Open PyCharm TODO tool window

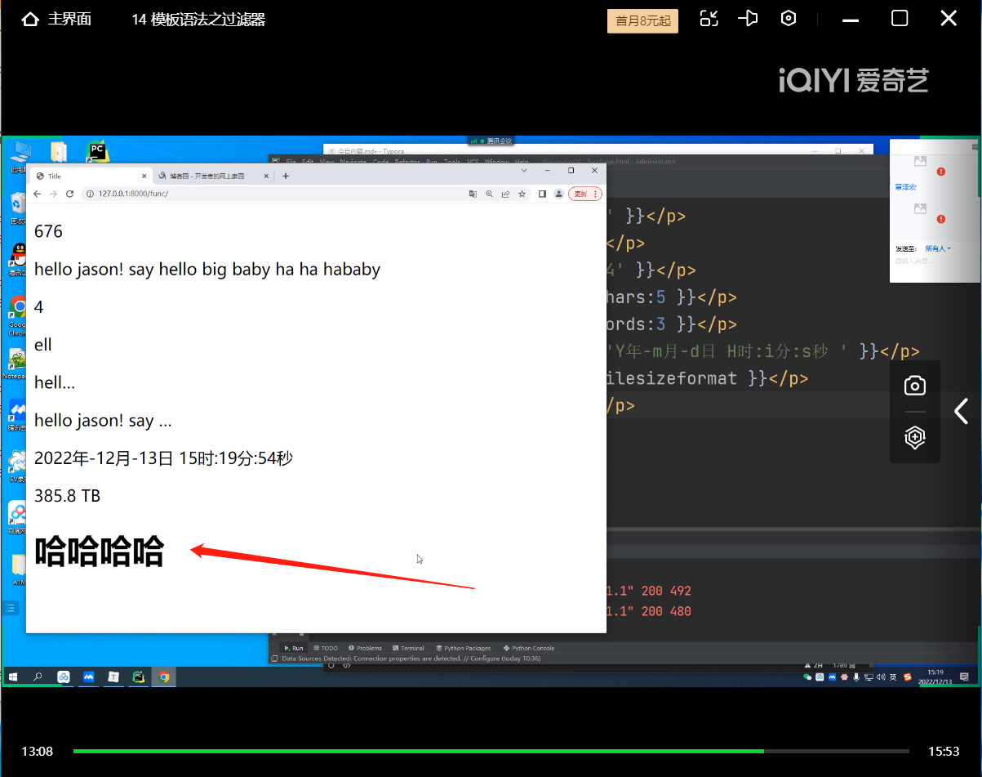(326, 648)
